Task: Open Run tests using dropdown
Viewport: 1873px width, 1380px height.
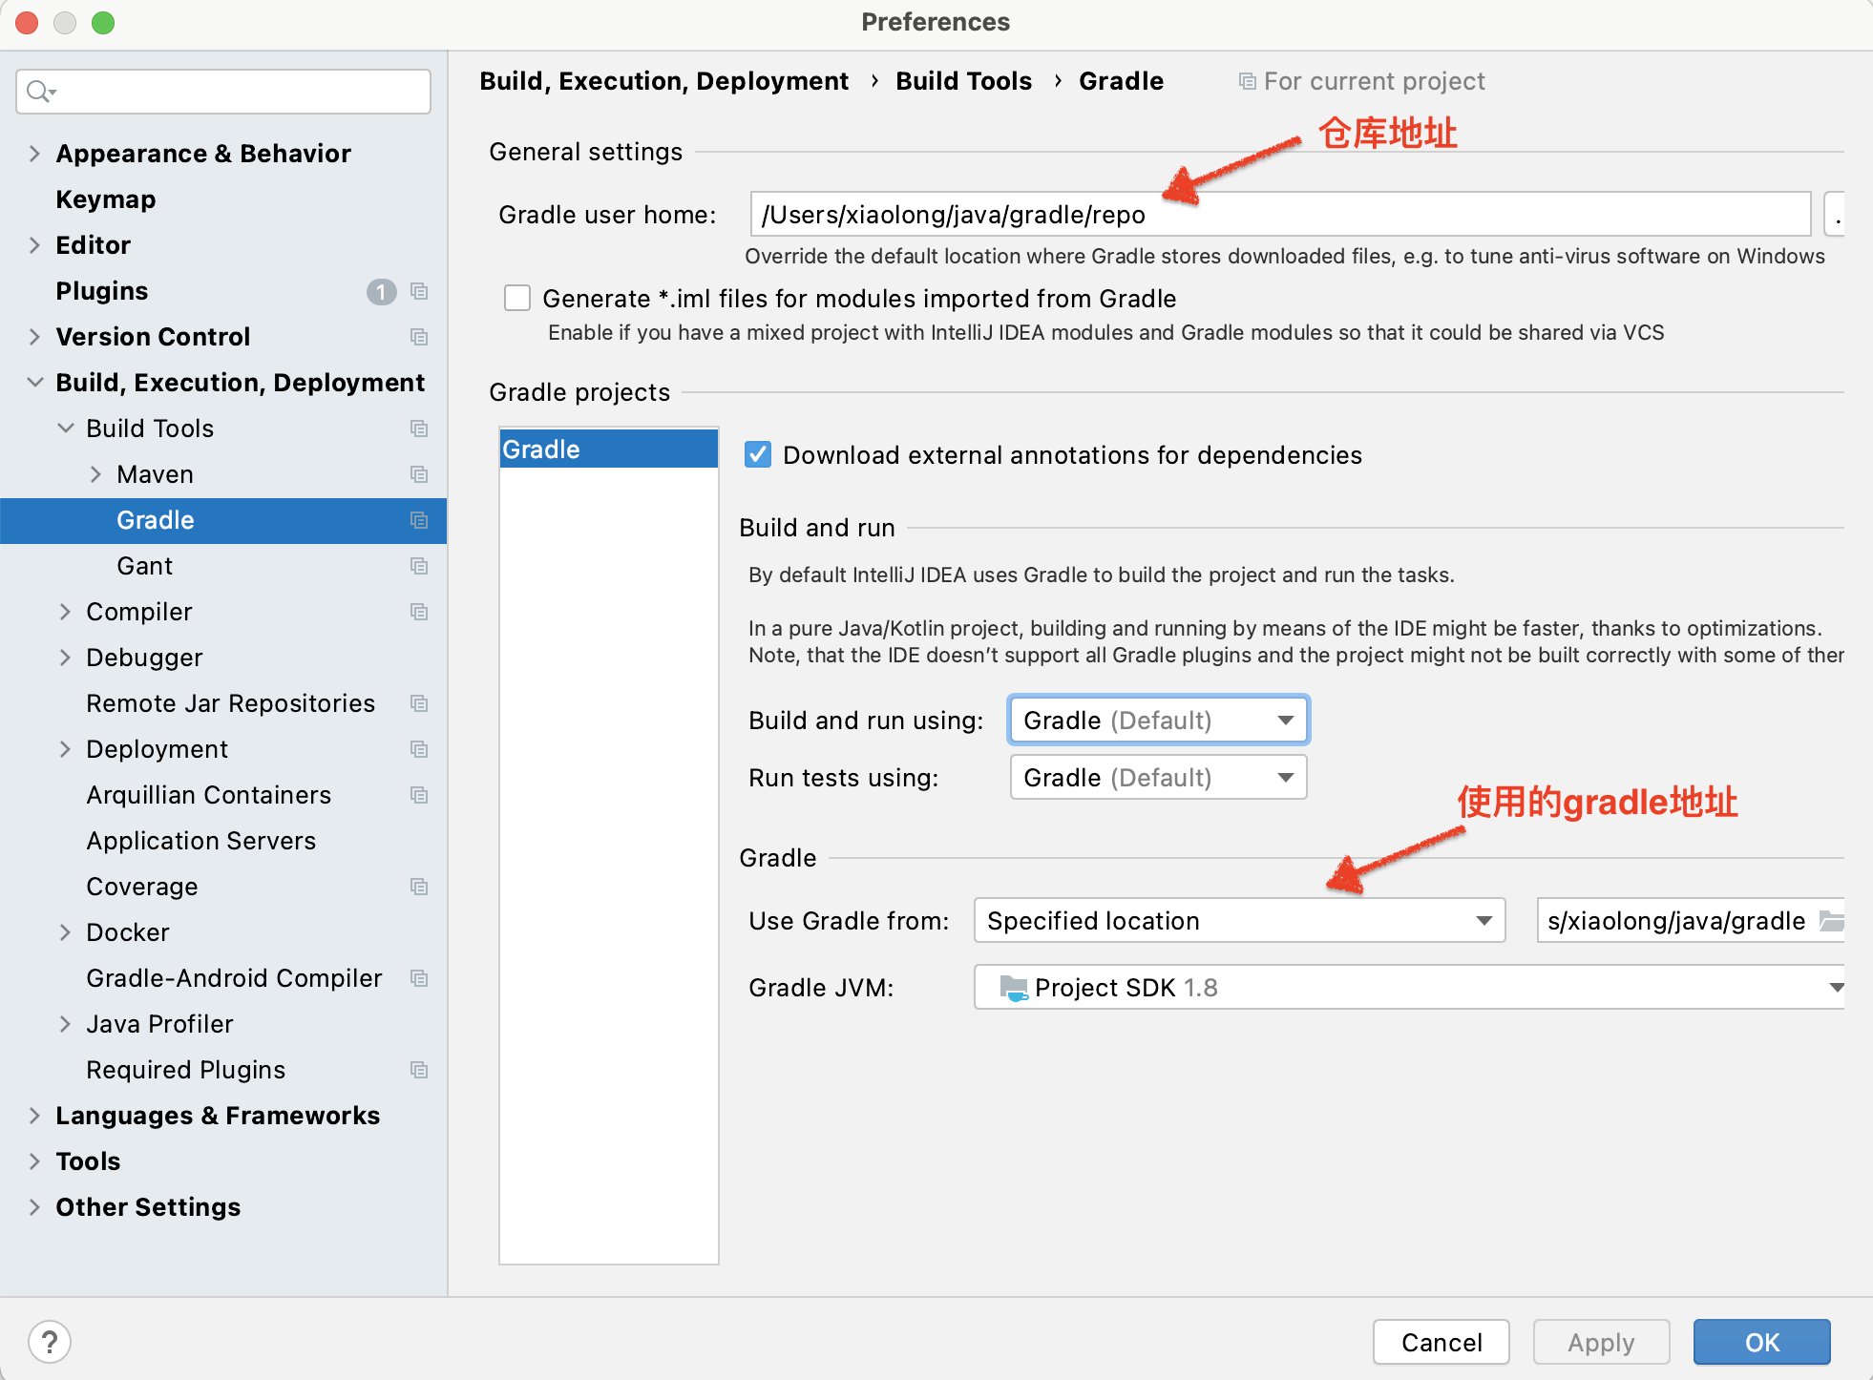Action: tap(1158, 778)
